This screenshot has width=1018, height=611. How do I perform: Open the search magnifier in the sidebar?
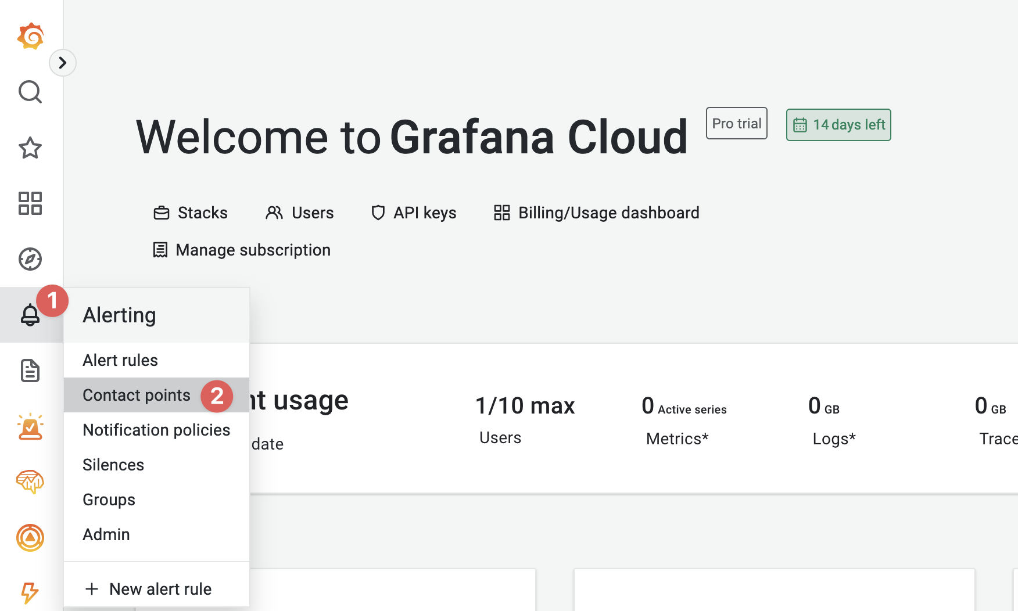[x=30, y=92]
